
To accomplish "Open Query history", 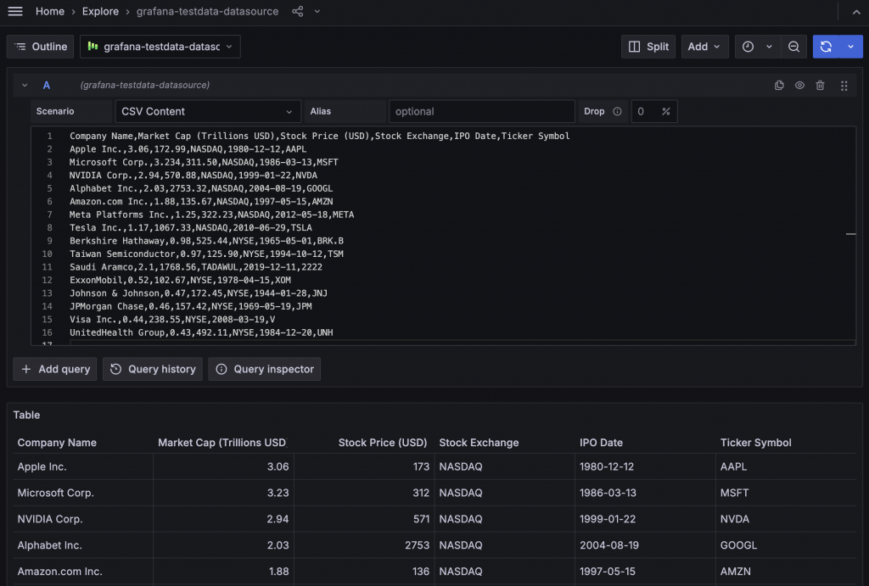I will pyautogui.click(x=153, y=369).
